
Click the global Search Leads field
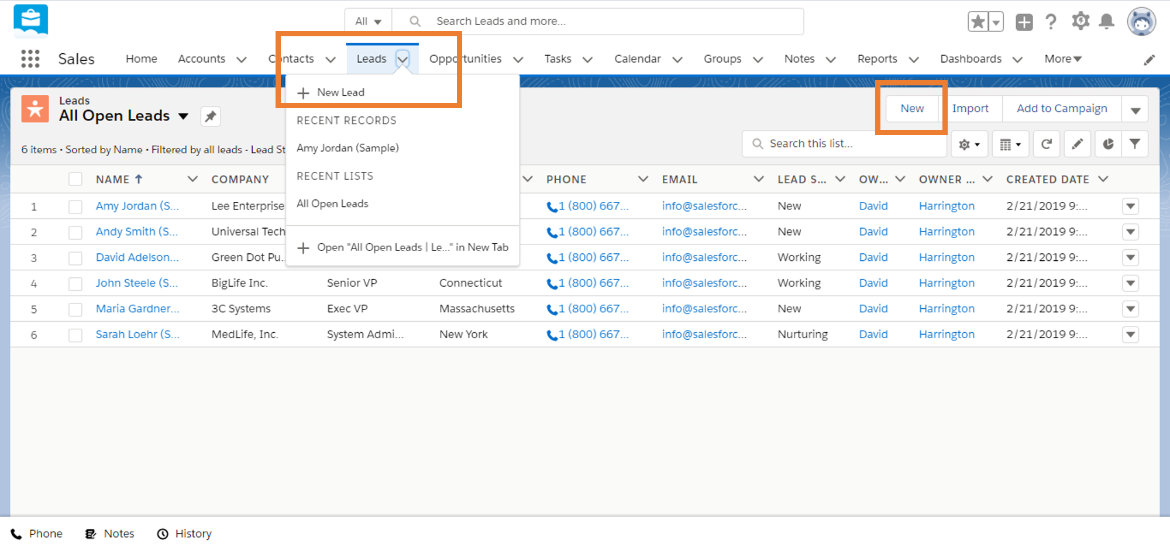pos(598,22)
